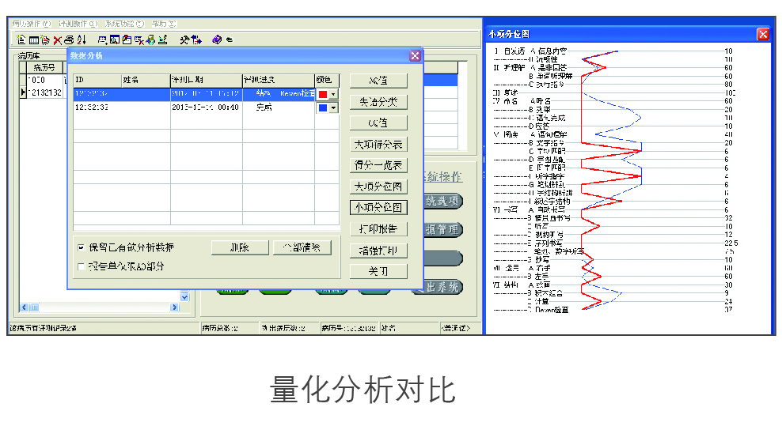Click the 姓名 column header
Image resolution: width=782 pixels, height=426 pixels.
pos(146,80)
